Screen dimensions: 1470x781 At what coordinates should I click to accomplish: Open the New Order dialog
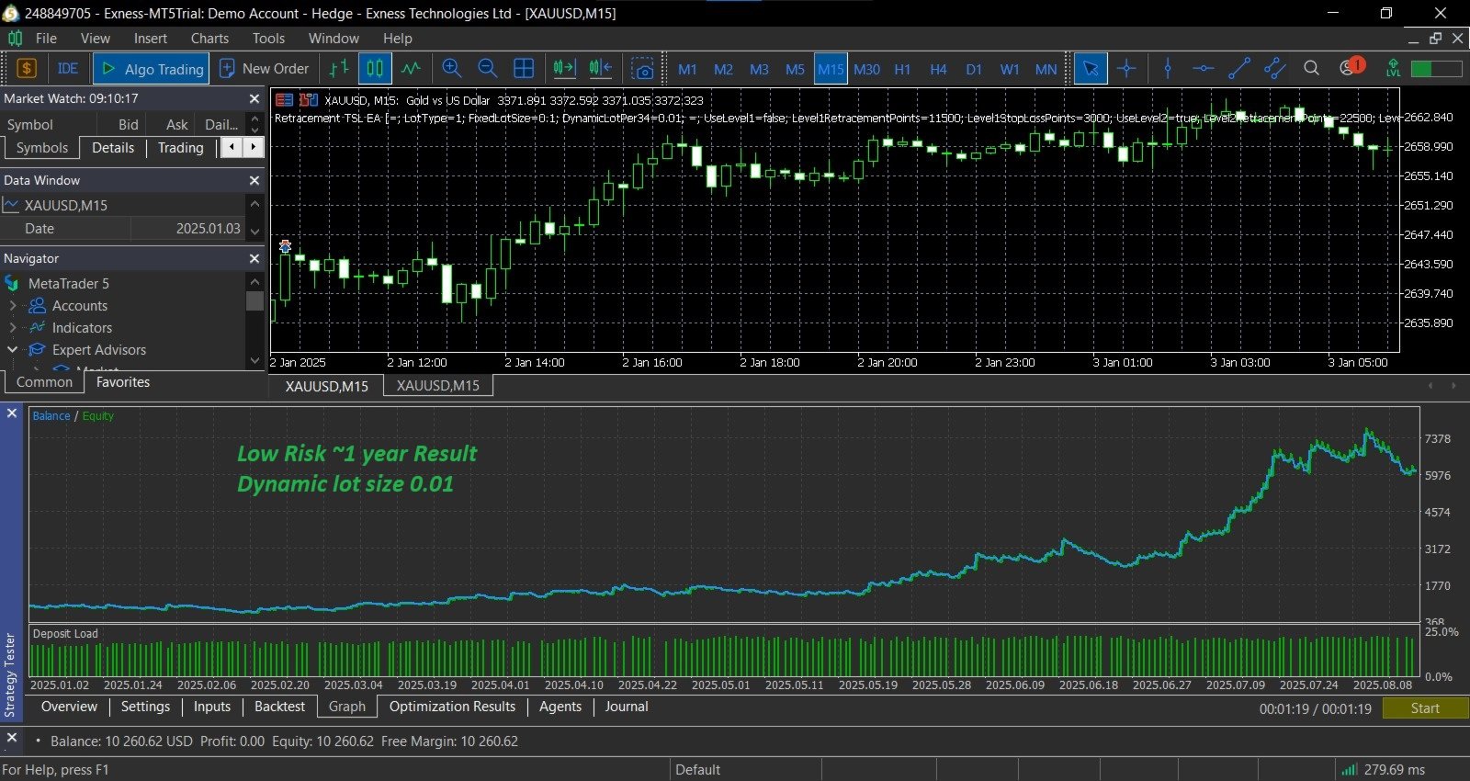coord(265,69)
